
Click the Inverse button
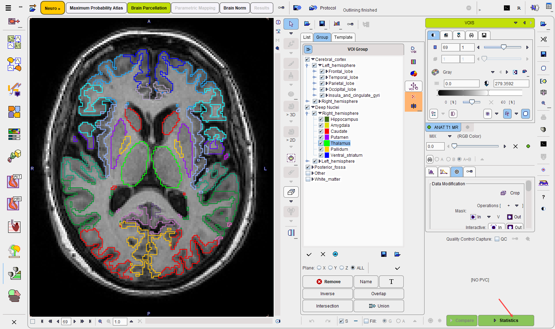click(328, 293)
